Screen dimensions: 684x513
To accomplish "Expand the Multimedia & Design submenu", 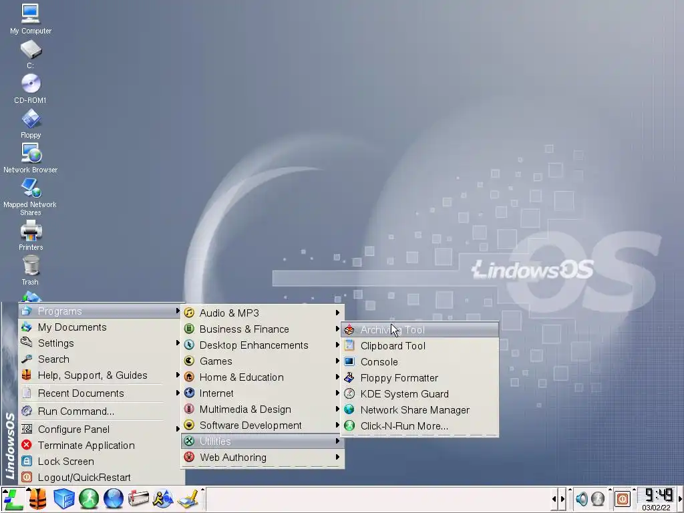I will [x=262, y=409].
